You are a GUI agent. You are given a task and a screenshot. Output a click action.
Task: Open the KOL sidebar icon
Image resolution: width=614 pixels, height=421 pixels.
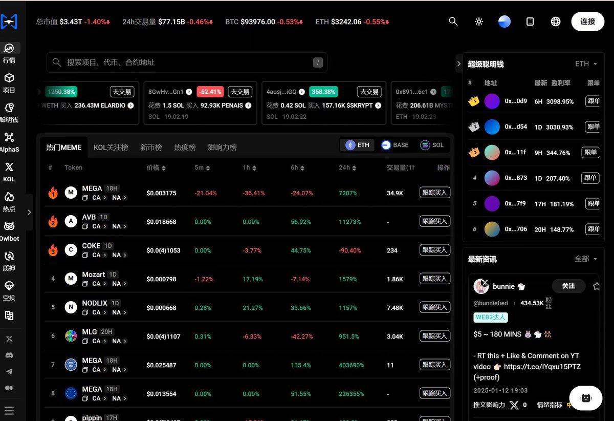(x=9, y=167)
